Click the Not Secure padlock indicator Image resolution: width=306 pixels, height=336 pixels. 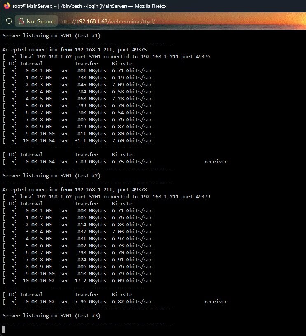[x=36, y=21]
